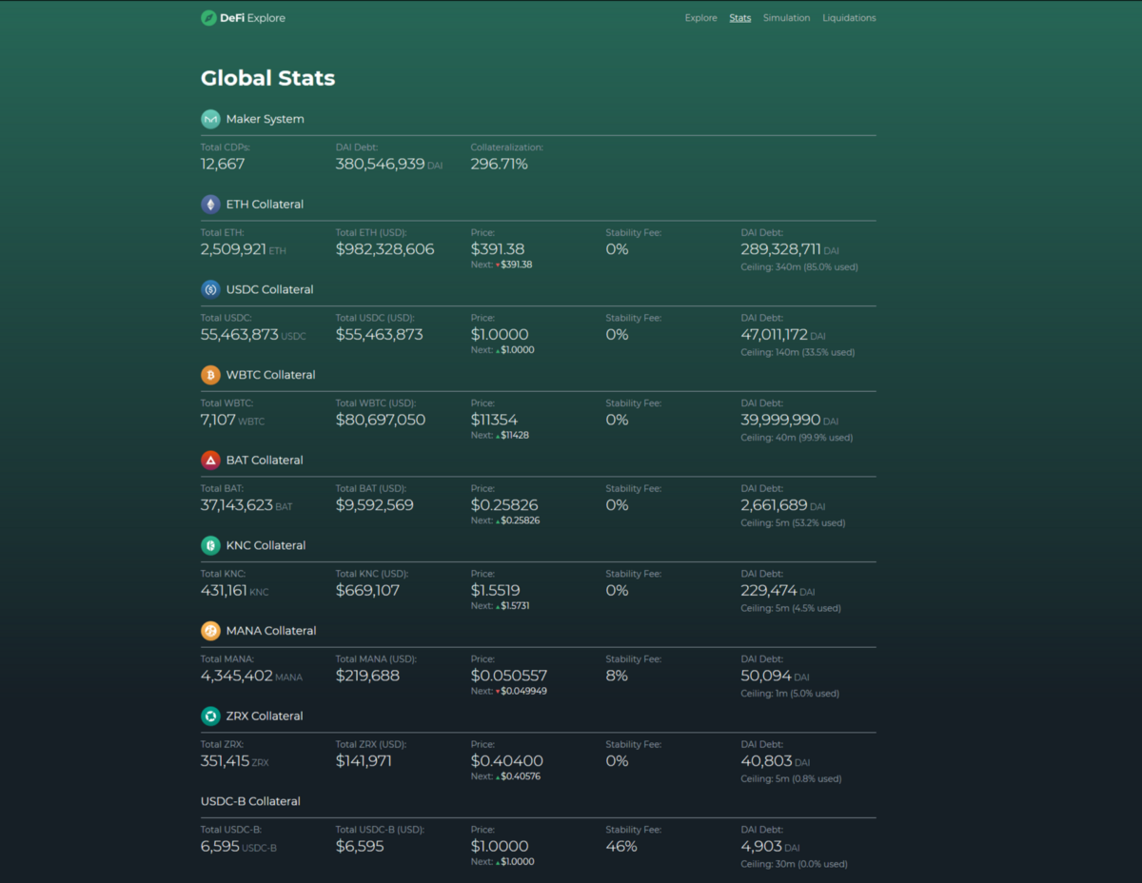Click the Global Stats heading
1142x883 pixels.
click(x=268, y=78)
